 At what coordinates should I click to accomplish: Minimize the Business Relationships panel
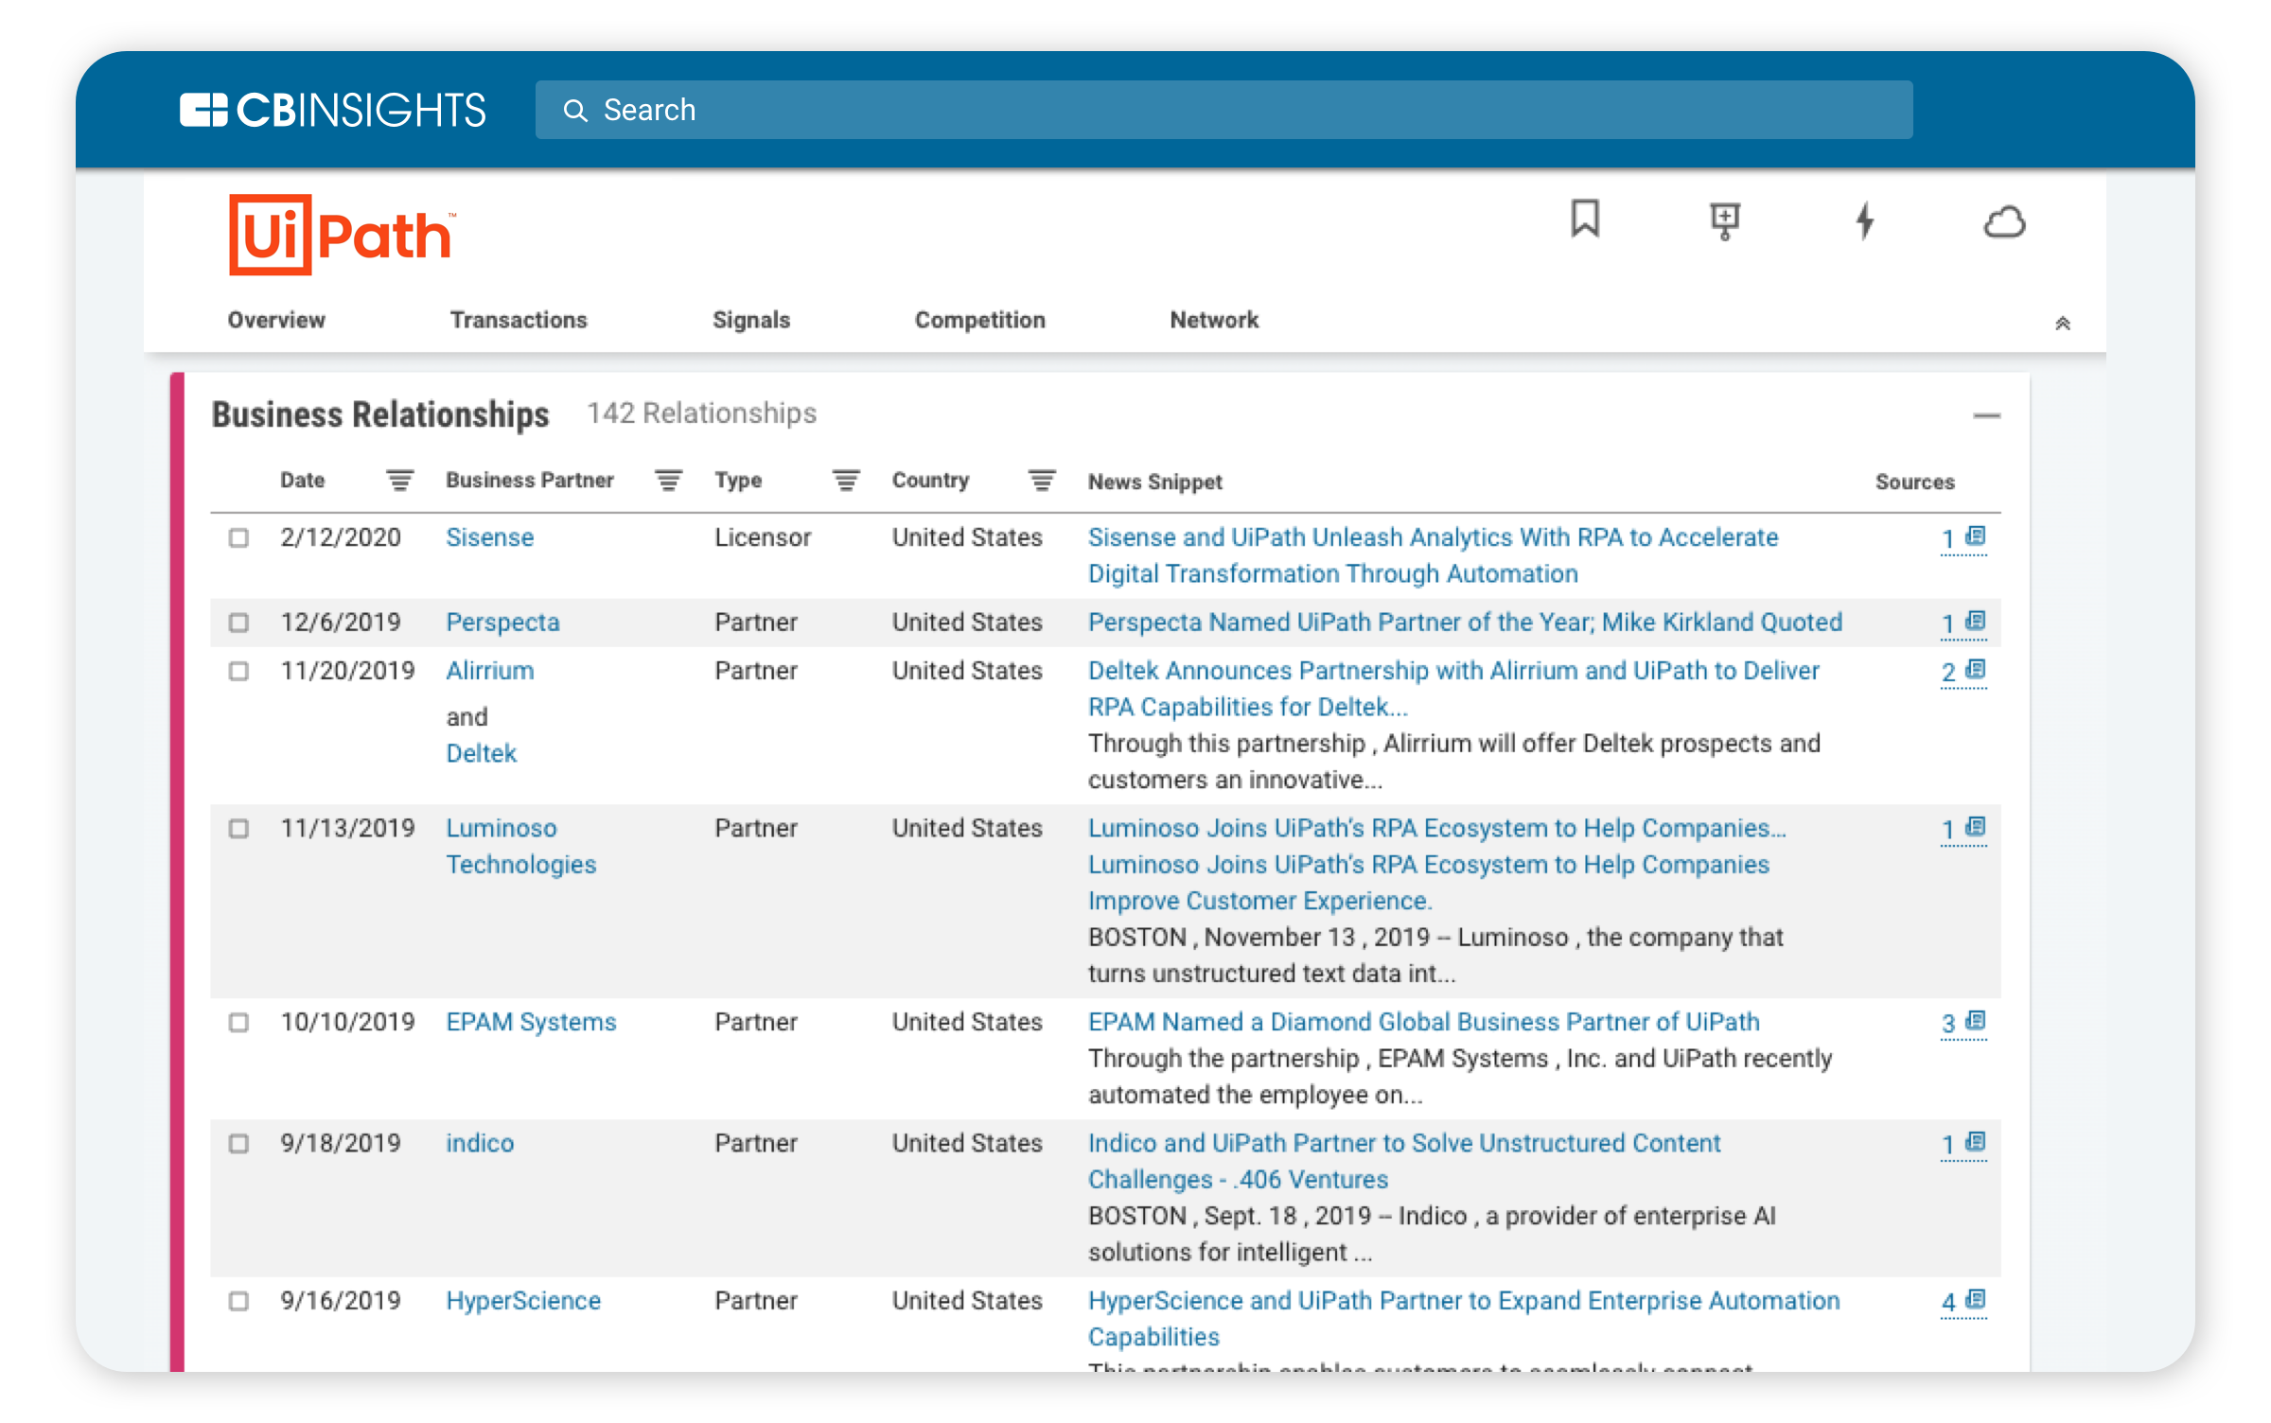1986,415
